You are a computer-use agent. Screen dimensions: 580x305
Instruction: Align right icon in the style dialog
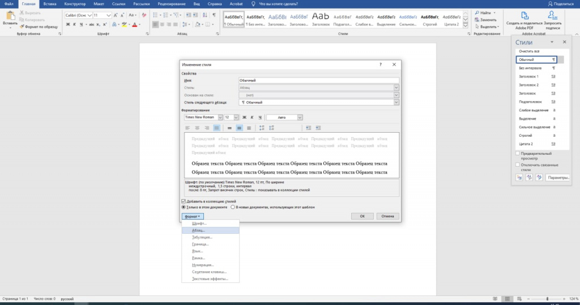tap(207, 128)
